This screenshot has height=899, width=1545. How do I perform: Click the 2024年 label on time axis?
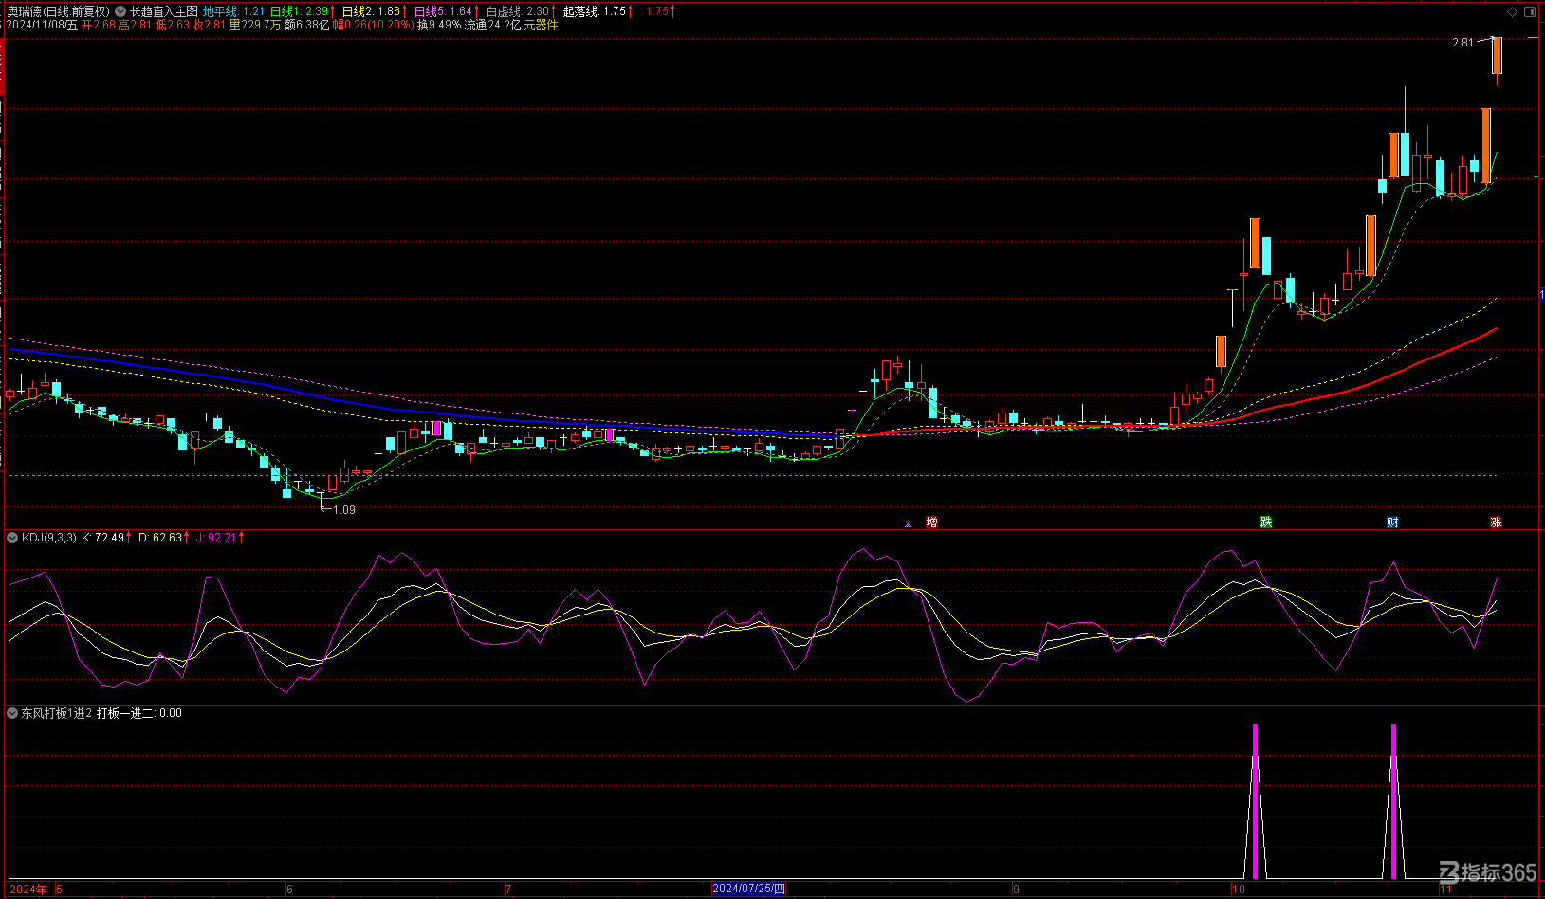pyautogui.click(x=28, y=889)
